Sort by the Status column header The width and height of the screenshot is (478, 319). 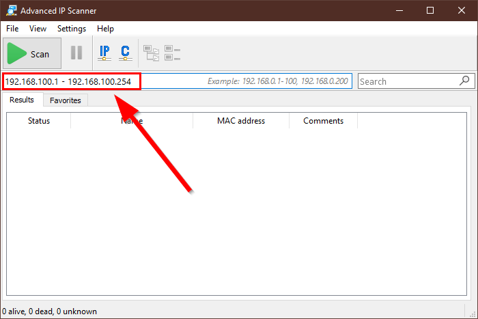pos(39,121)
